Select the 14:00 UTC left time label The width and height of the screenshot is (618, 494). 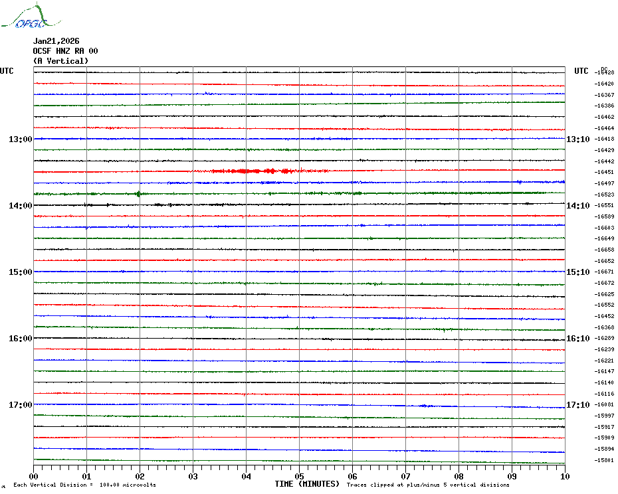point(21,206)
